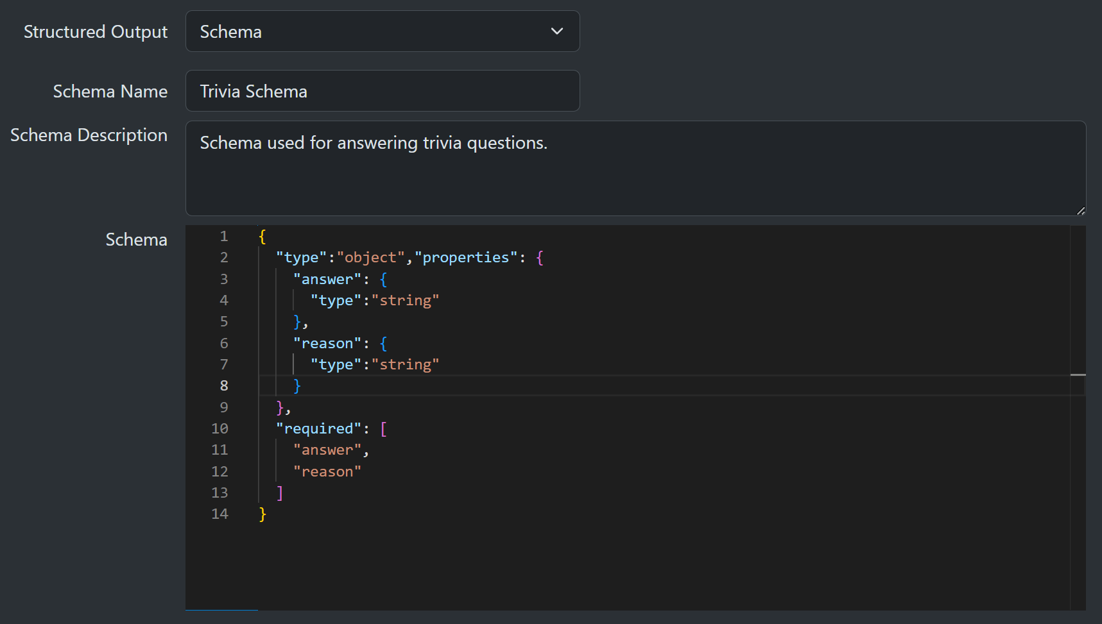
Task: Click the closing square bracket on line 13
Action: click(x=279, y=493)
